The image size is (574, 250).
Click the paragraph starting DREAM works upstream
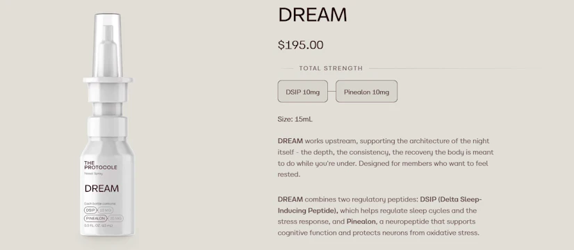386,158
